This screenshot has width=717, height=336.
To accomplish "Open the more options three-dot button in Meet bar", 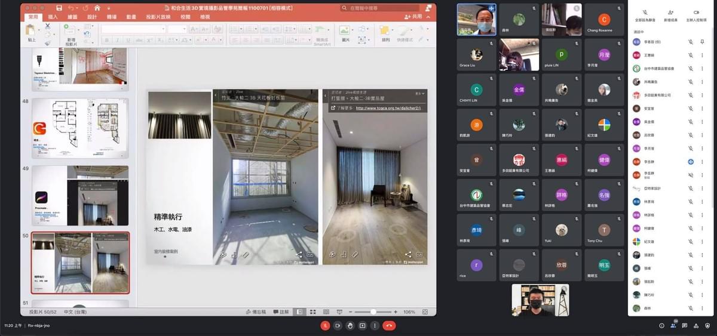I will click(x=375, y=325).
